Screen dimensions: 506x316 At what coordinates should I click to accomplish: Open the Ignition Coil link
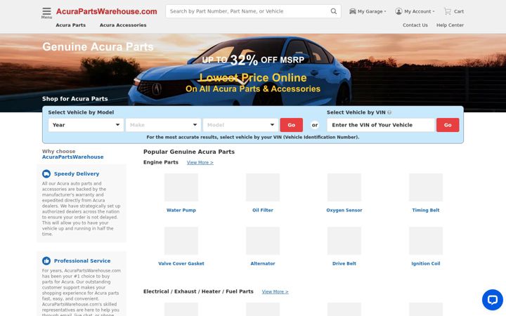coord(426,264)
